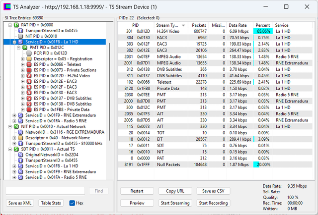
Task: Expand ServiceID 0x01F9 RNE Extremadura under PAT
Action: click(14, 115)
